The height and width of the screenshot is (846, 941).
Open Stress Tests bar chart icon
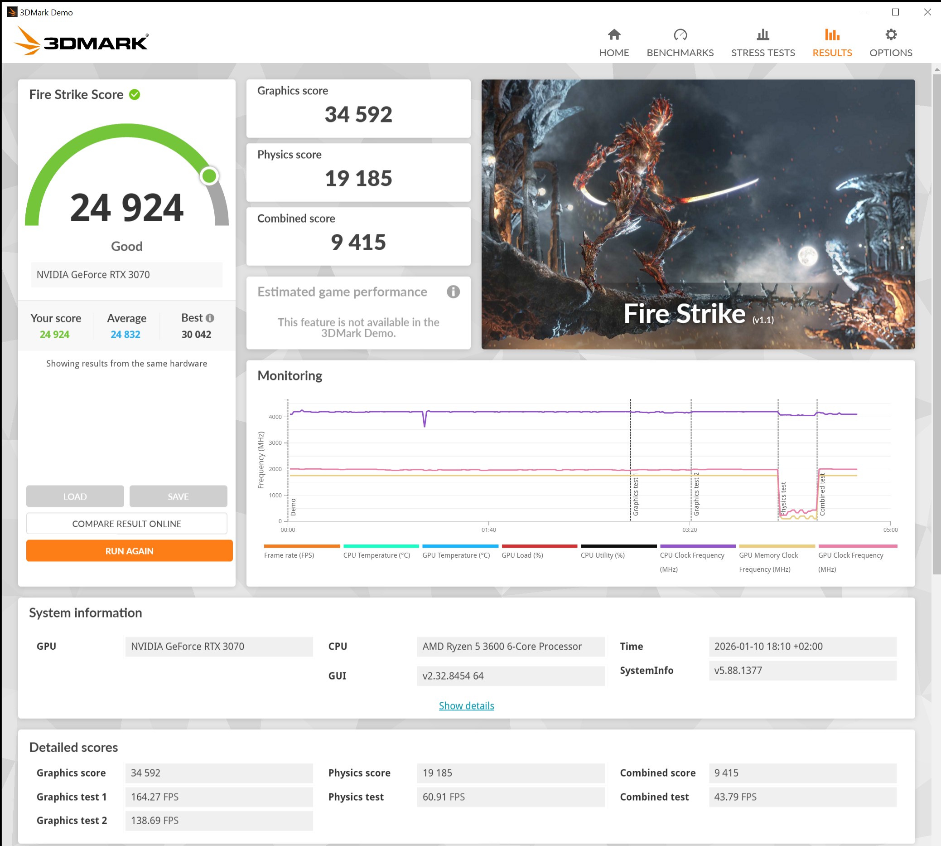click(762, 35)
